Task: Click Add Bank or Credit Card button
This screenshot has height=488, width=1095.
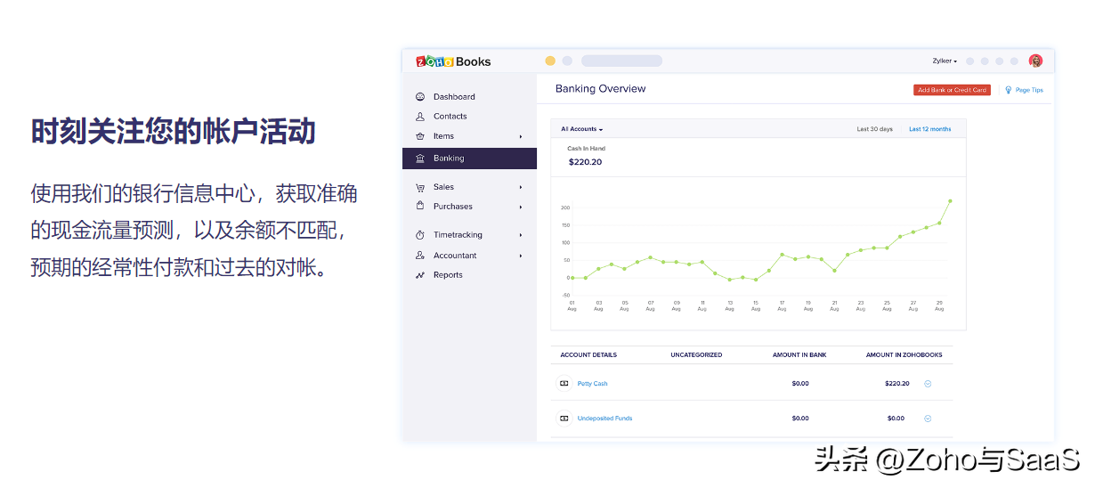Action: 952,90
